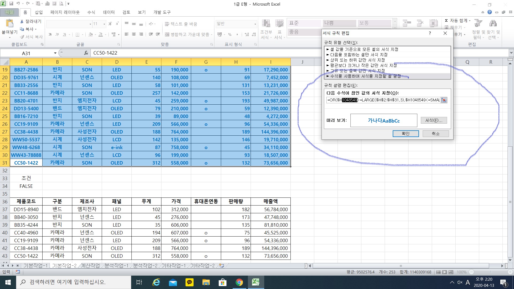Switch to the 계산작업 sheet tab
The height and width of the screenshot is (289, 514).
point(90,266)
